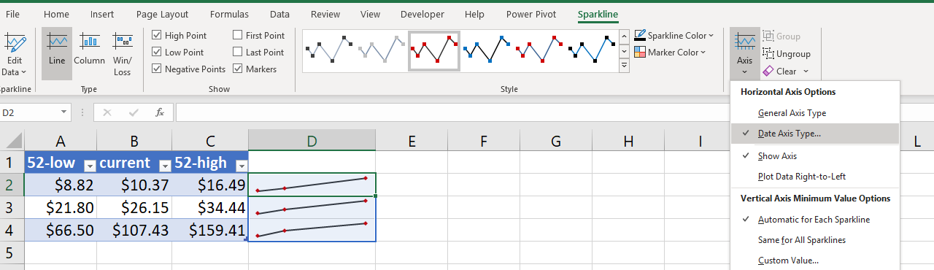Screen dimensions: 934x270
Task: Enable the Last Point checkbox
Action: click(x=238, y=52)
